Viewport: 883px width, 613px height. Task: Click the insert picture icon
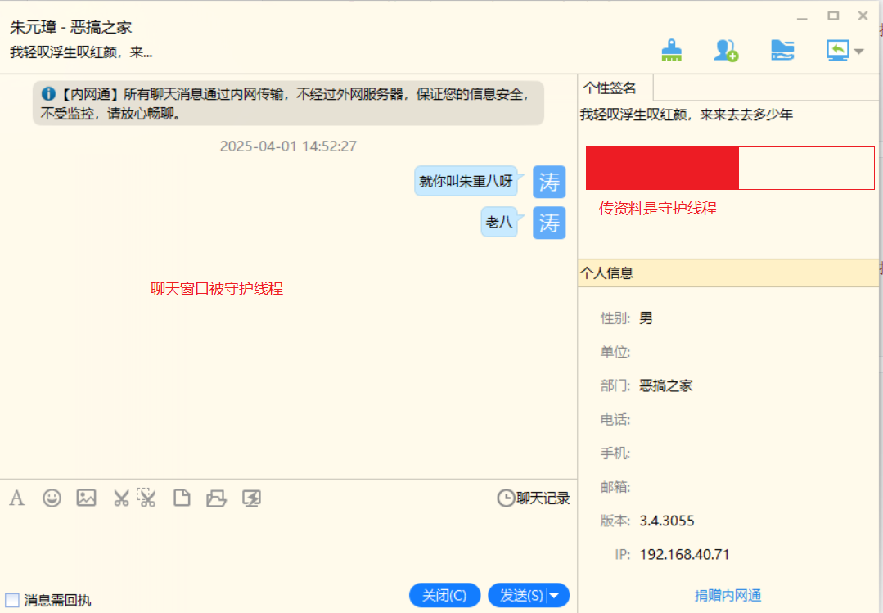tap(87, 498)
